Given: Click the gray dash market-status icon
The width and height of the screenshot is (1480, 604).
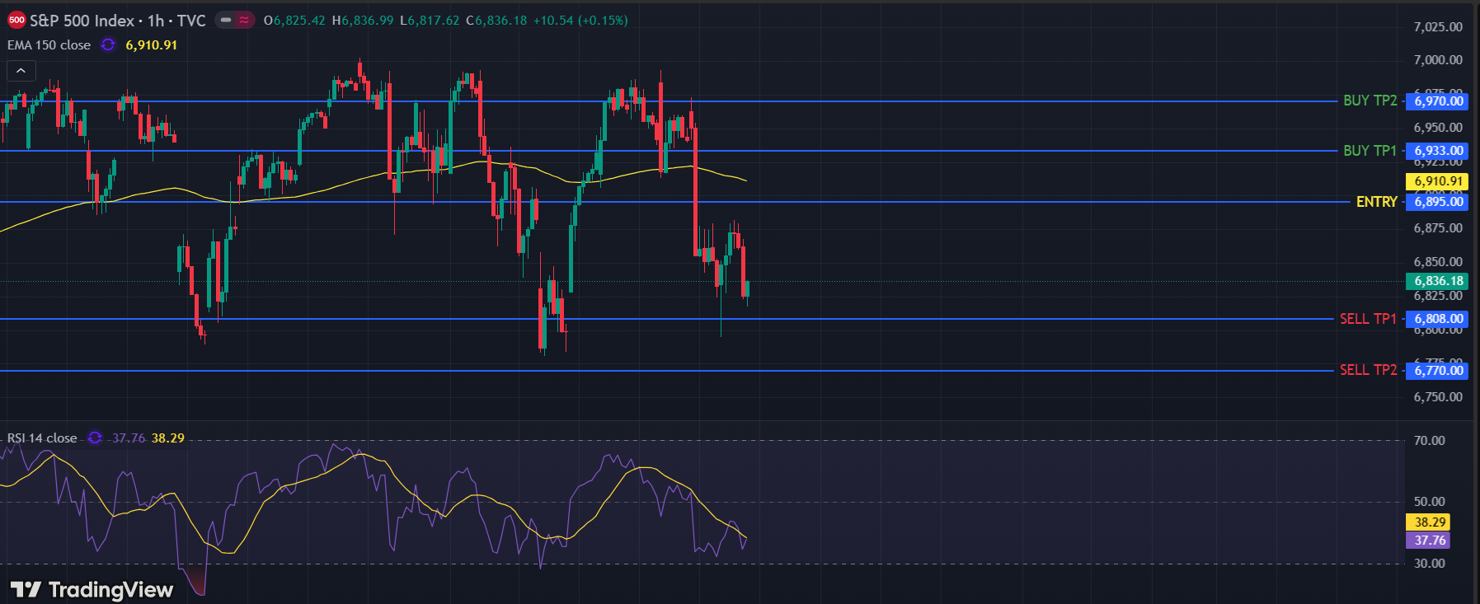Looking at the screenshot, I should pyautogui.click(x=226, y=21).
